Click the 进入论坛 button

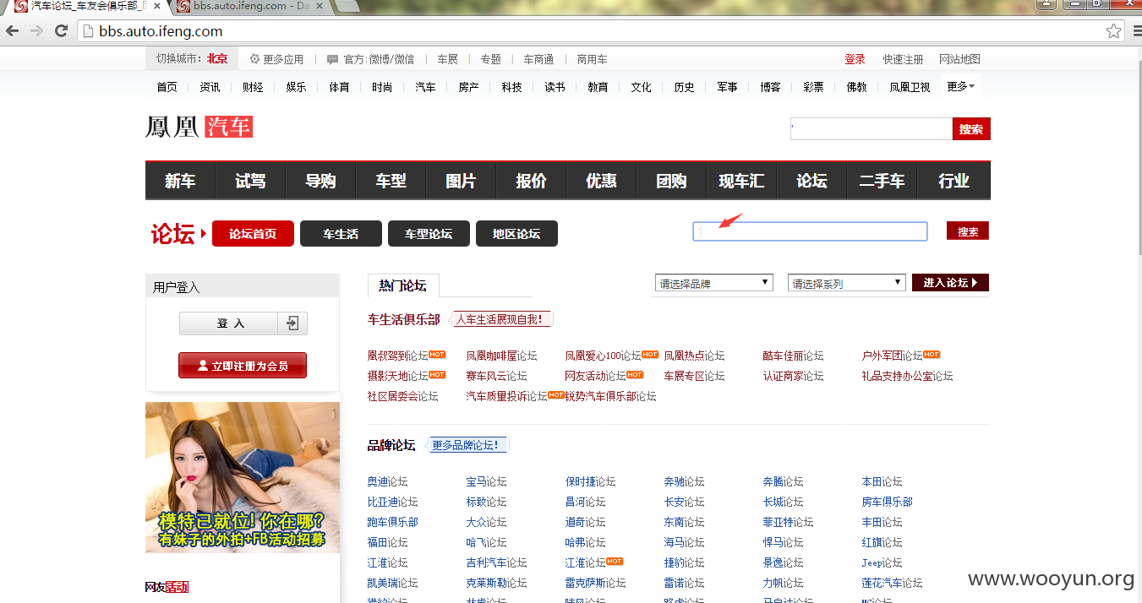(950, 283)
